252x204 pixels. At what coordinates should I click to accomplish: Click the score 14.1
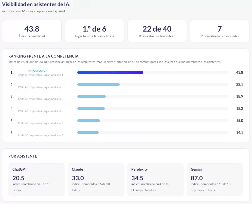click(x=240, y=133)
